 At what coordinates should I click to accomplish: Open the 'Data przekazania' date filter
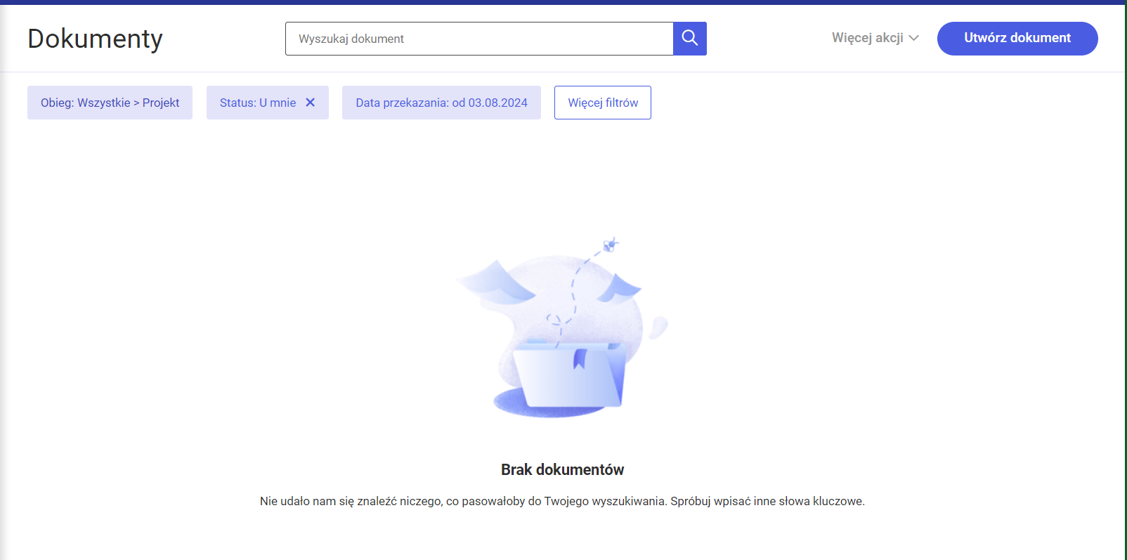(x=441, y=103)
